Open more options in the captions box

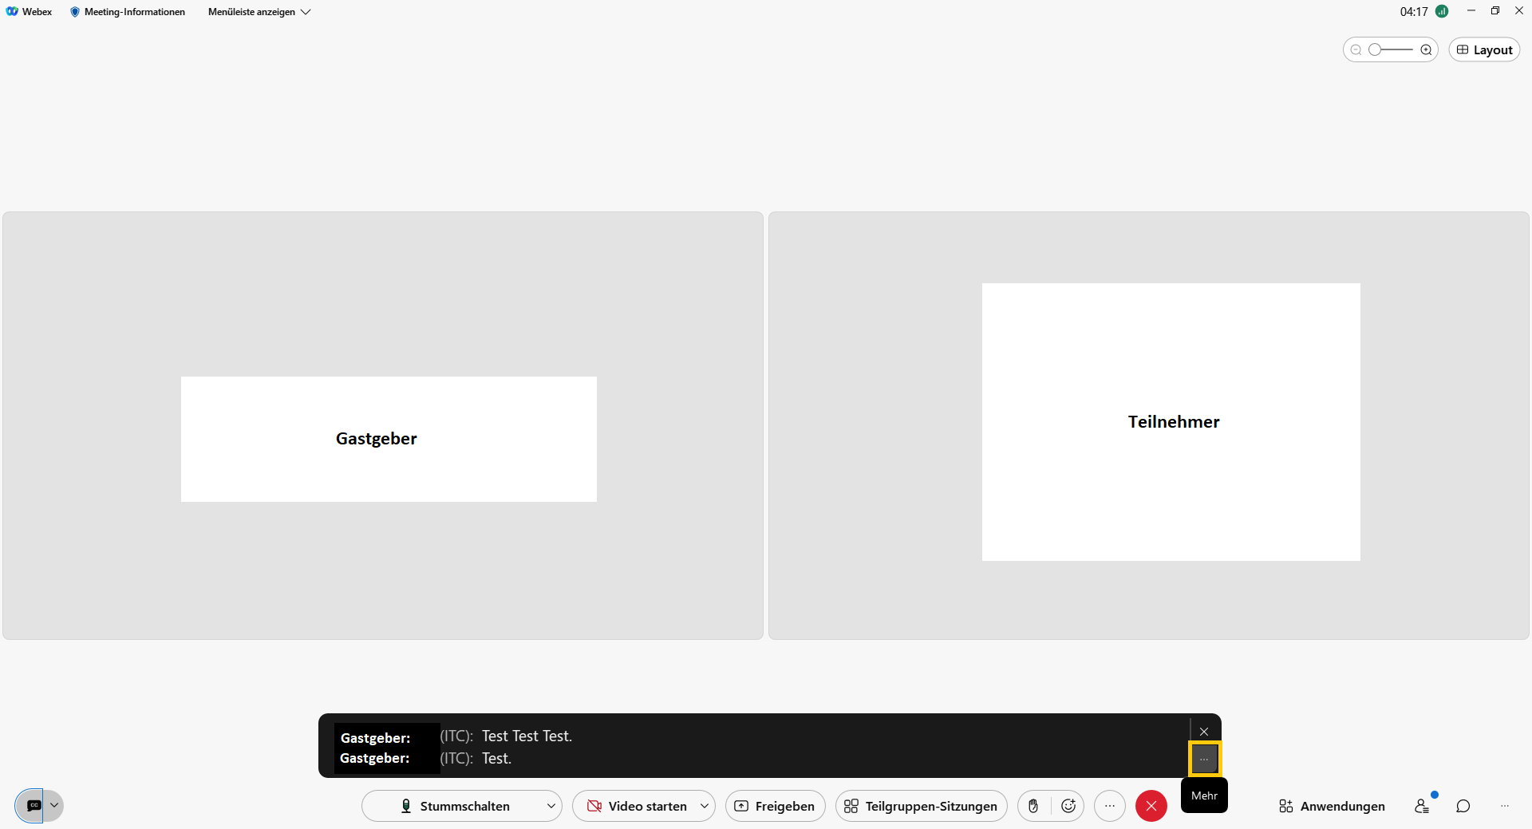(1204, 759)
